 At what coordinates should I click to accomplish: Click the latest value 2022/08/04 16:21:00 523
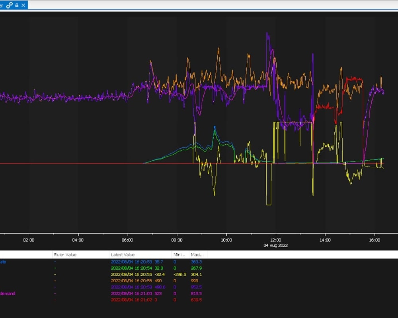136,293
